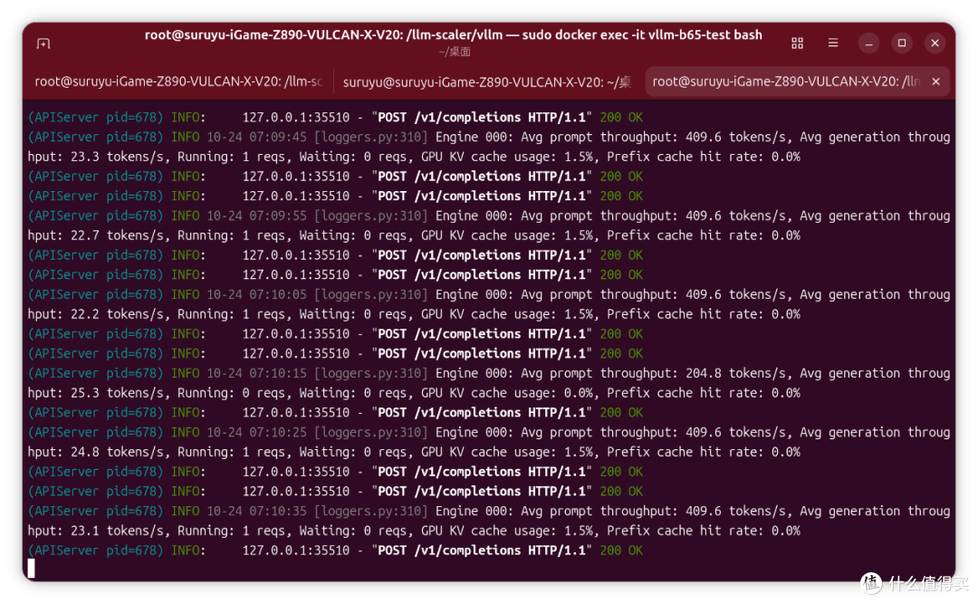Switch to the first root@suruyu /llm-sc tab
This screenshot has width=978, height=604.
coord(178,81)
